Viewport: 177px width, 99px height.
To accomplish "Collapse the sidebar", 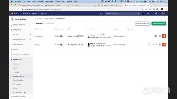I will (18, 97).
